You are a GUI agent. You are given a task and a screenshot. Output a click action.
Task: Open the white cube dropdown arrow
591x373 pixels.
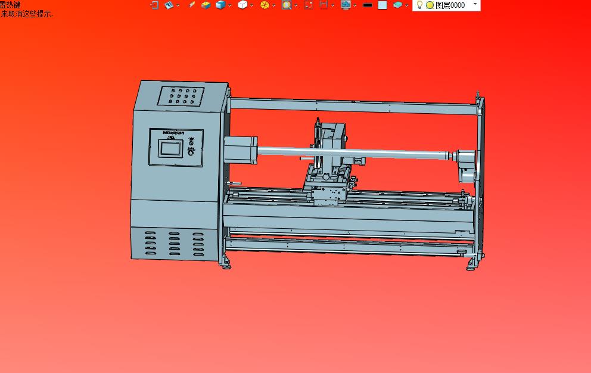coord(252,5)
